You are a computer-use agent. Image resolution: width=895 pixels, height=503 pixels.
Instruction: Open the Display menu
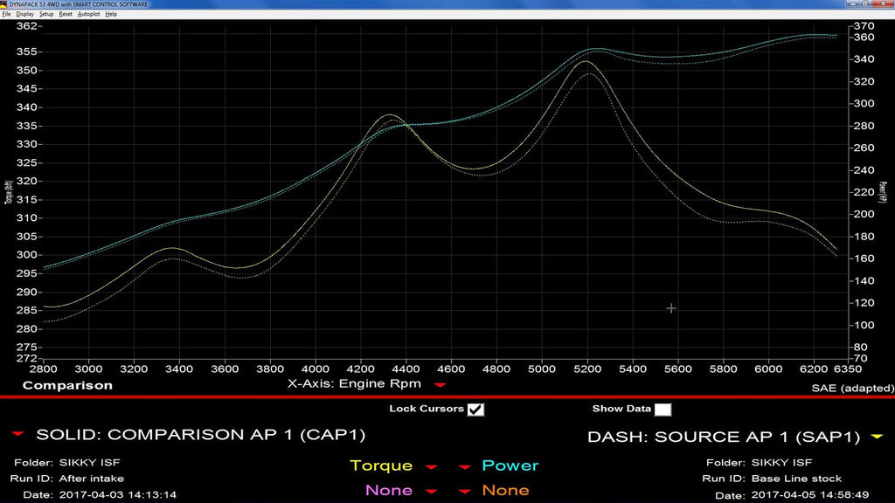coord(24,14)
